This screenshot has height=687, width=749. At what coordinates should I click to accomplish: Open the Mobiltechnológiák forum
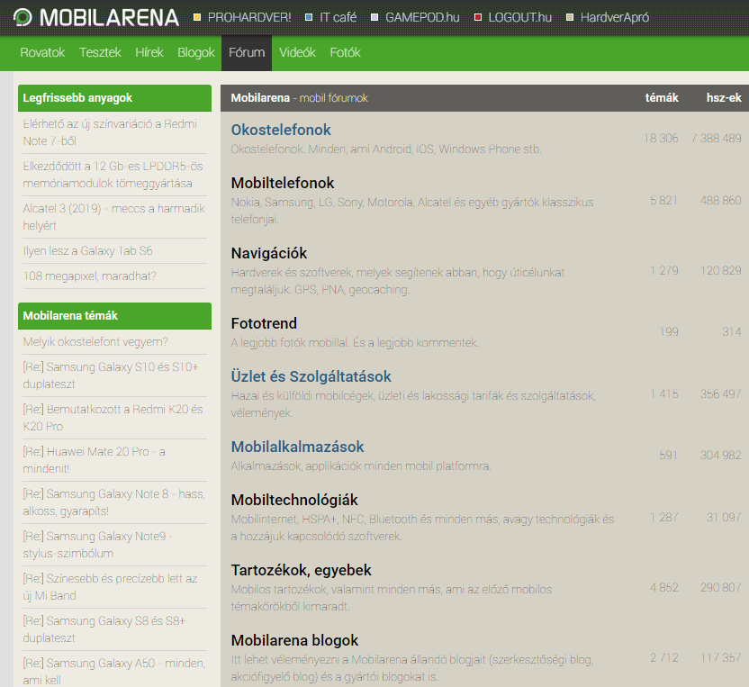coord(294,500)
